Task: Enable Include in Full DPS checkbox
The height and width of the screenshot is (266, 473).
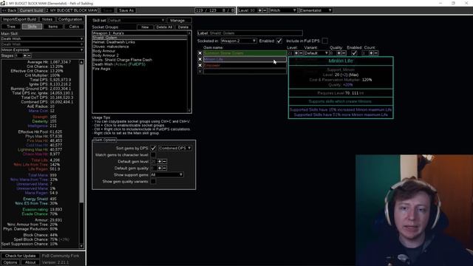Action: tap(324, 41)
